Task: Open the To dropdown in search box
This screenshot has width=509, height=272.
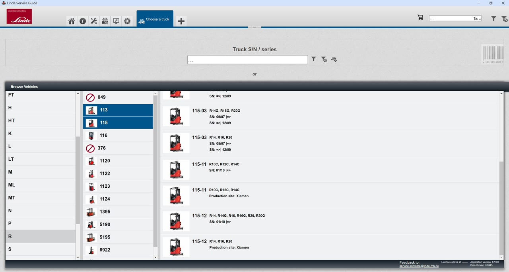Action: (477, 19)
